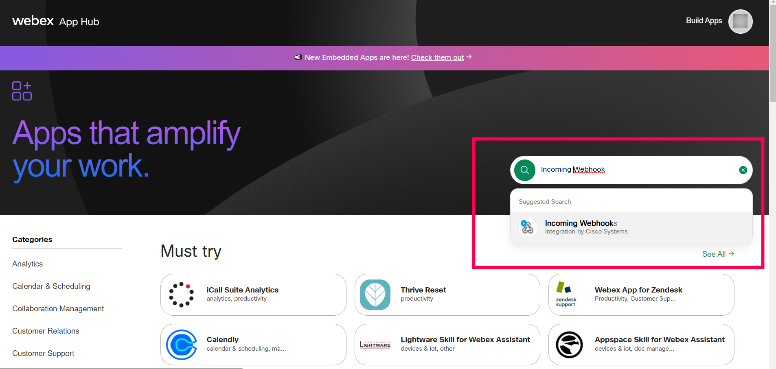Click the green search magnifier icon
776x369 pixels.
pyautogui.click(x=525, y=170)
